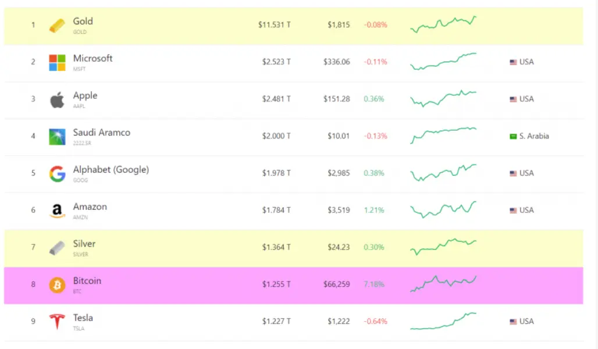Click the Bitcoin 30-day sparkline chart
The image size is (598, 349).
tap(443, 283)
